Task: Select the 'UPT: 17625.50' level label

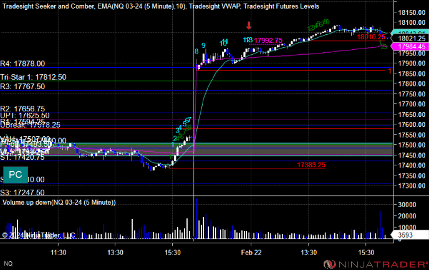Action: point(25,116)
